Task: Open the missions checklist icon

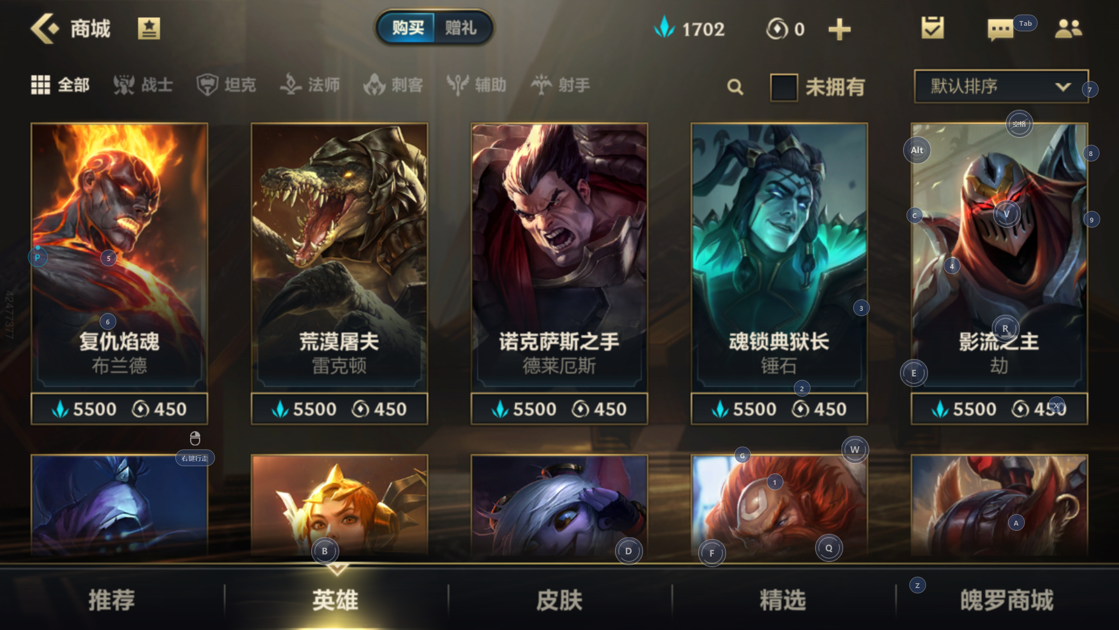Action: point(932,28)
